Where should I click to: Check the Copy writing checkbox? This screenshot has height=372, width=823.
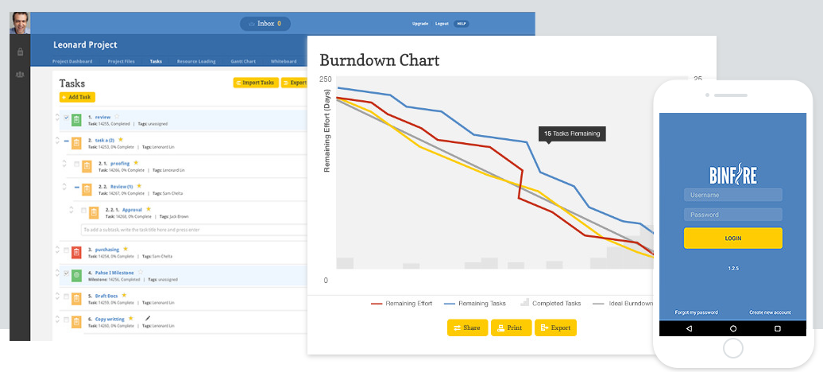point(66,320)
